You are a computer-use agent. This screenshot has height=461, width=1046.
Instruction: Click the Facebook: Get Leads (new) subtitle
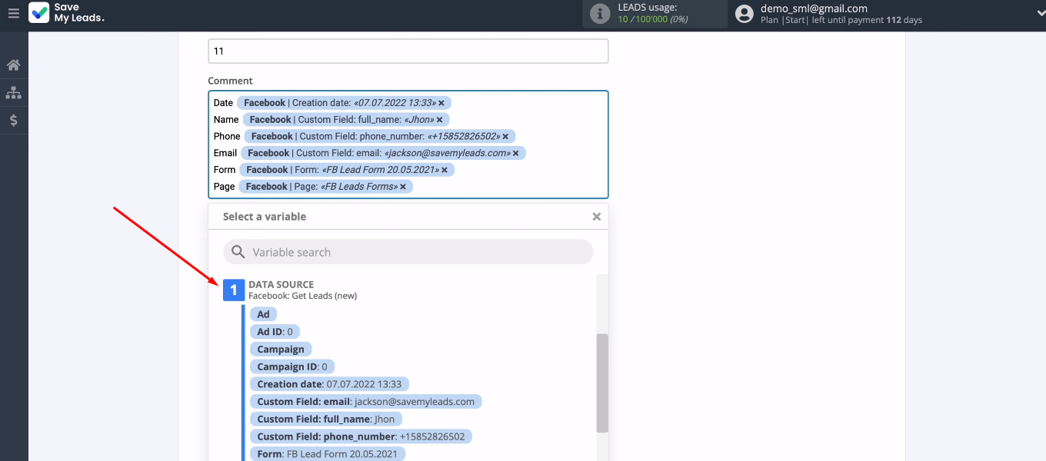click(x=302, y=296)
